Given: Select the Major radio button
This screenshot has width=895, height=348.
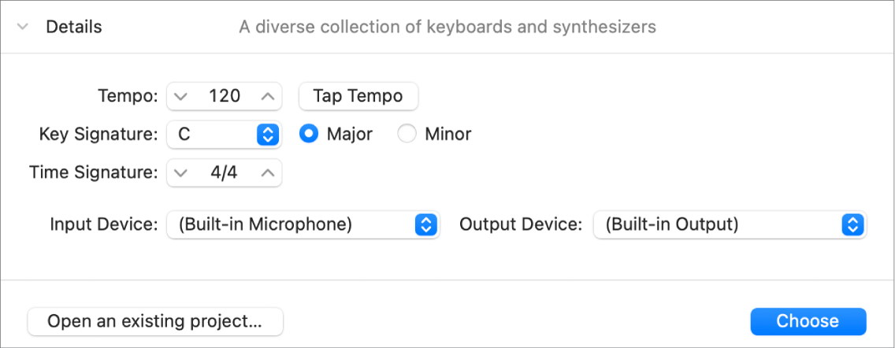Looking at the screenshot, I should pos(309,135).
